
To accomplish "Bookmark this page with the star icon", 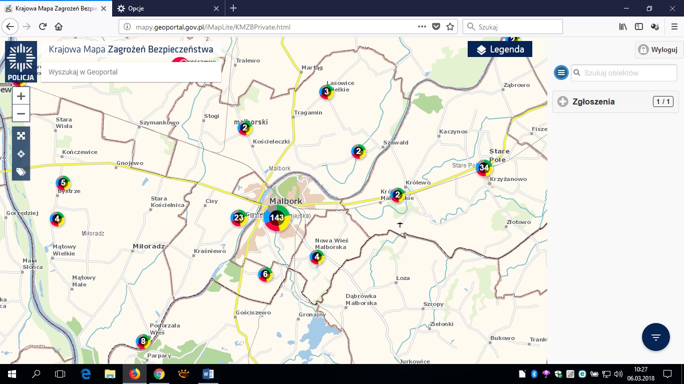I will pyautogui.click(x=450, y=27).
